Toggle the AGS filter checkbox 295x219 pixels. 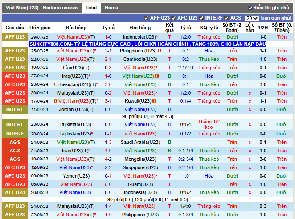tap(226, 18)
